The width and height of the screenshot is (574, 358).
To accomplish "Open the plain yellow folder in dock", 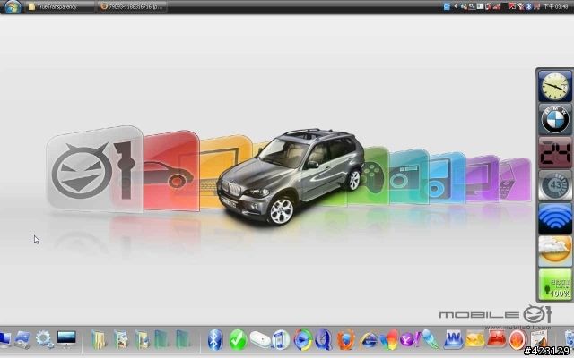I will (x=99, y=339).
